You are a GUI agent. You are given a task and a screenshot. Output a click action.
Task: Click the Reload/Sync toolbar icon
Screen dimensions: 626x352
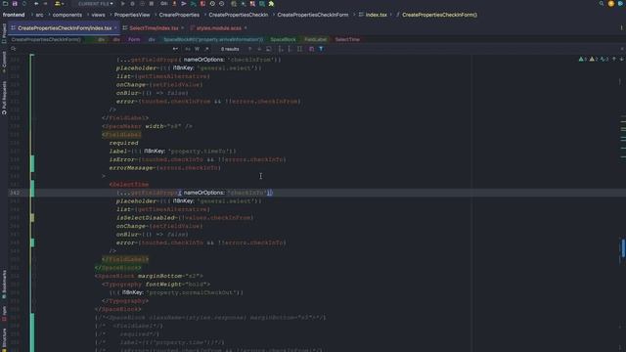(23, 4)
